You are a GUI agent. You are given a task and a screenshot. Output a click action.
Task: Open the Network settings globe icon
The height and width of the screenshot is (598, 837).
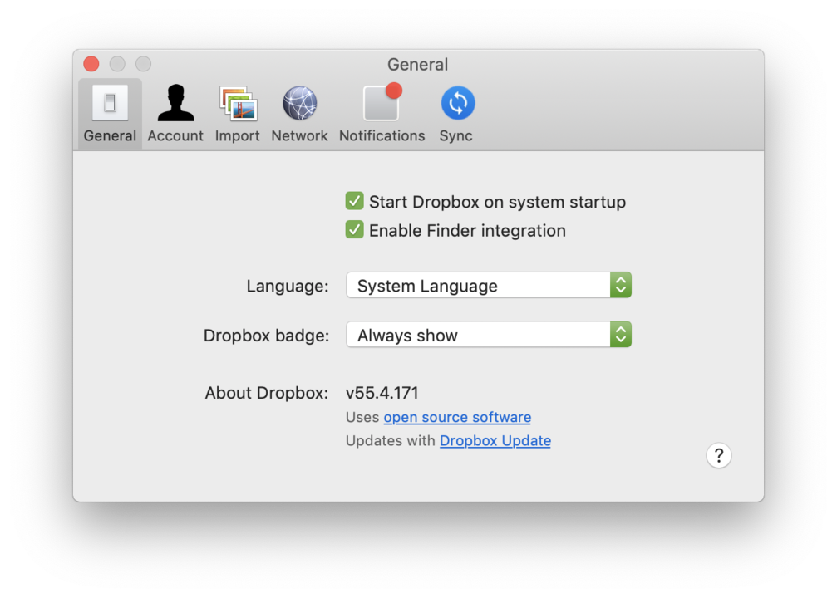pos(299,103)
